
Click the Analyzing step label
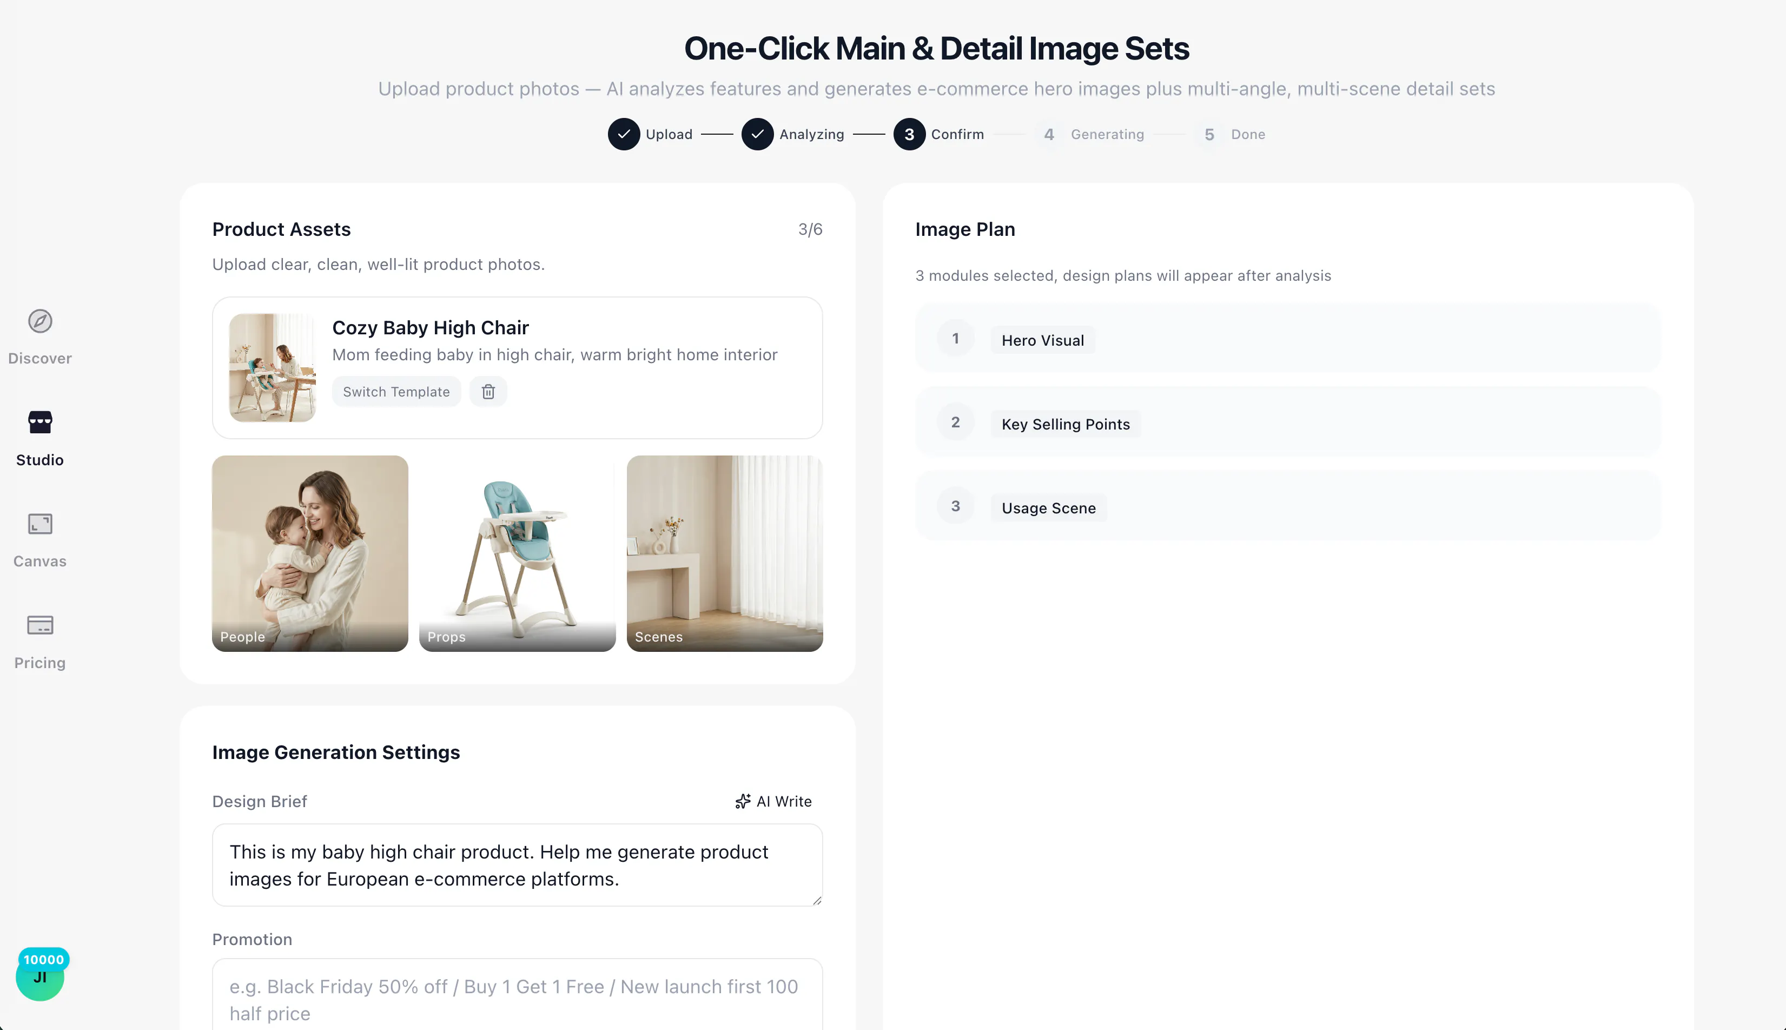[x=811, y=134]
